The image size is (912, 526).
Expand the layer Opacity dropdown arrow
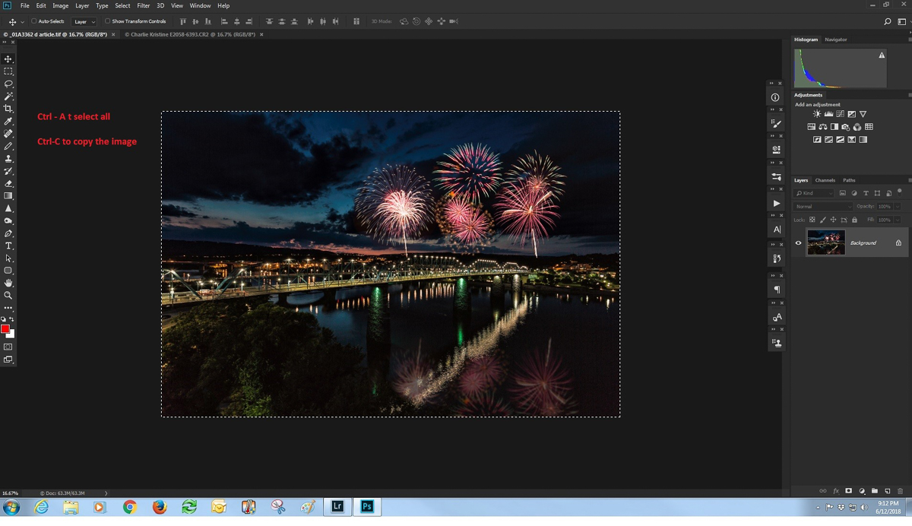click(x=898, y=207)
